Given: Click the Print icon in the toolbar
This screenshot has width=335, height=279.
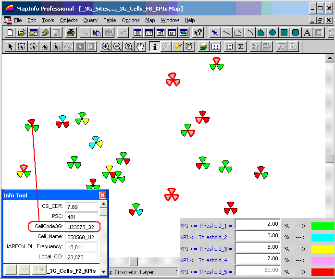Looking at the screenshot, I should coord(71,33).
